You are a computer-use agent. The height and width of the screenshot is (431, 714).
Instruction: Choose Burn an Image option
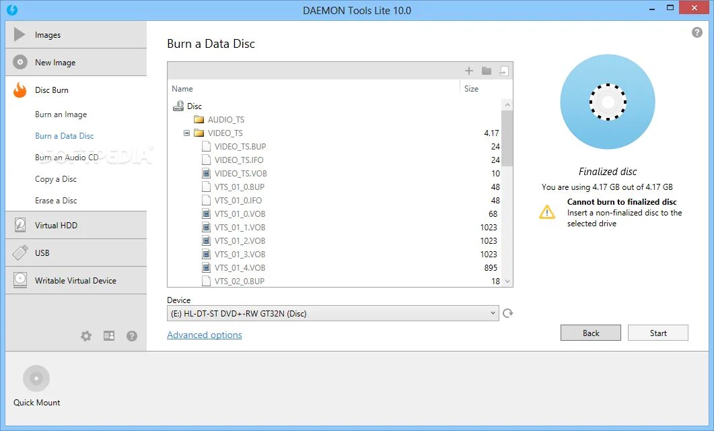pyautogui.click(x=61, y=114)
